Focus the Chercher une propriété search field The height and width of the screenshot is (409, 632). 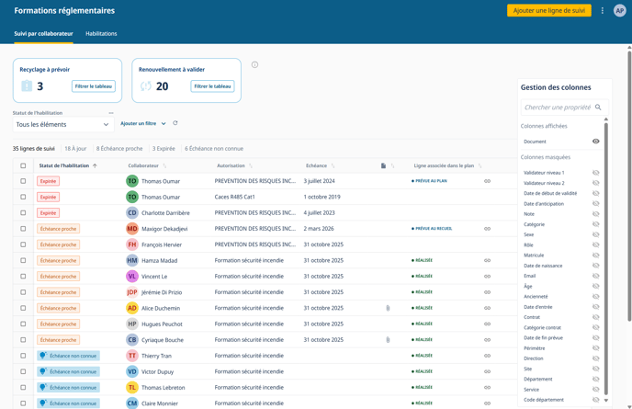tap(556, 108)
